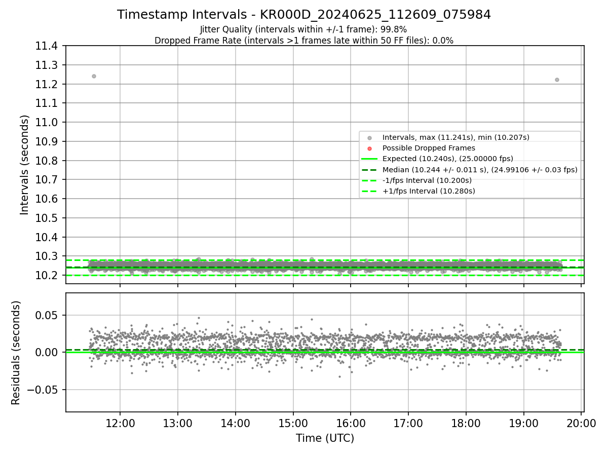Click the outlier interval point near 11.24 s at the left
The image size is (608, 456).
pyautogui.click(x=94, y=76)
